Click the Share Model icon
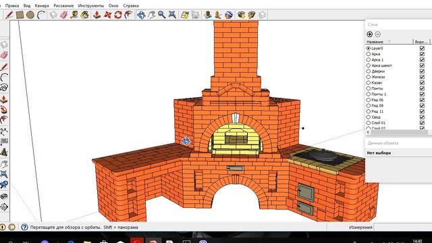432x243 pixels. click(252, 15)
